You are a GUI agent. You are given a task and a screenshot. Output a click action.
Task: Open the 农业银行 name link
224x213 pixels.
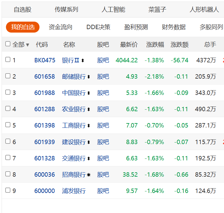74,109
